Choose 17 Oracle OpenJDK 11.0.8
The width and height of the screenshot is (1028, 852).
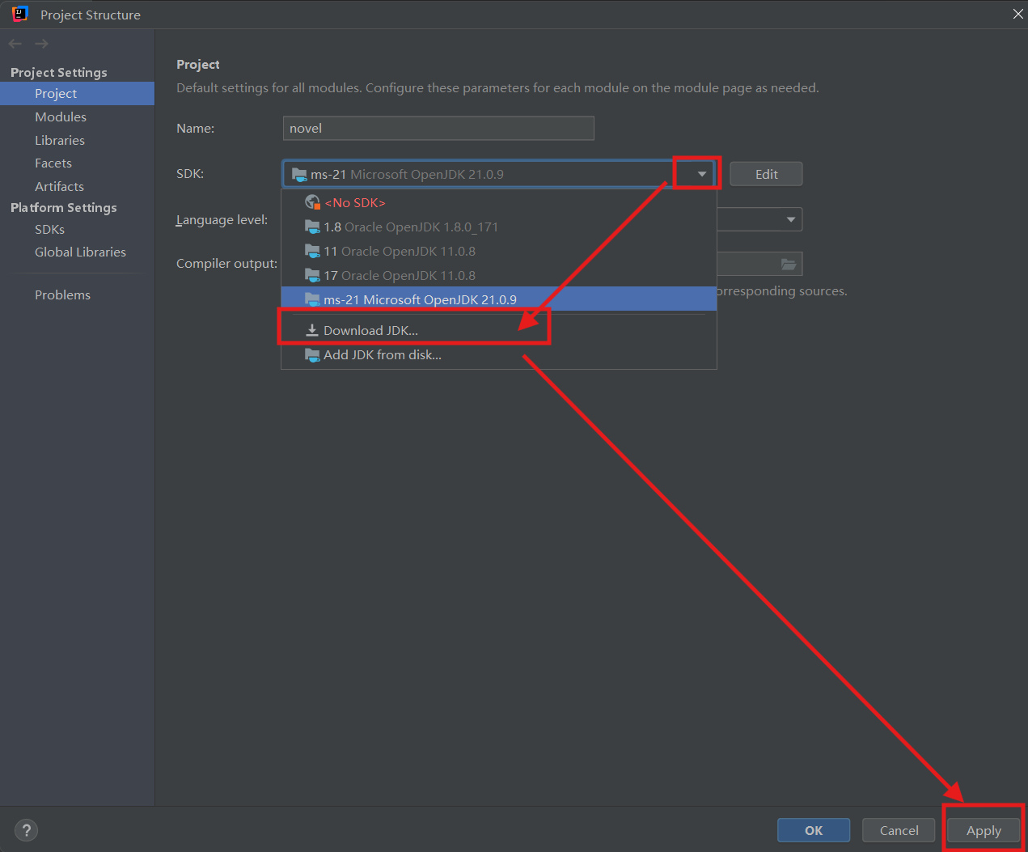(x=499, y=275)
